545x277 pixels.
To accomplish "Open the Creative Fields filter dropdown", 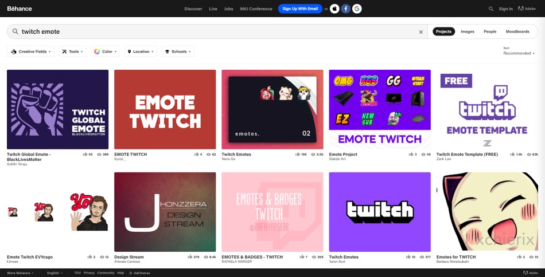I will tap(30, 52).
